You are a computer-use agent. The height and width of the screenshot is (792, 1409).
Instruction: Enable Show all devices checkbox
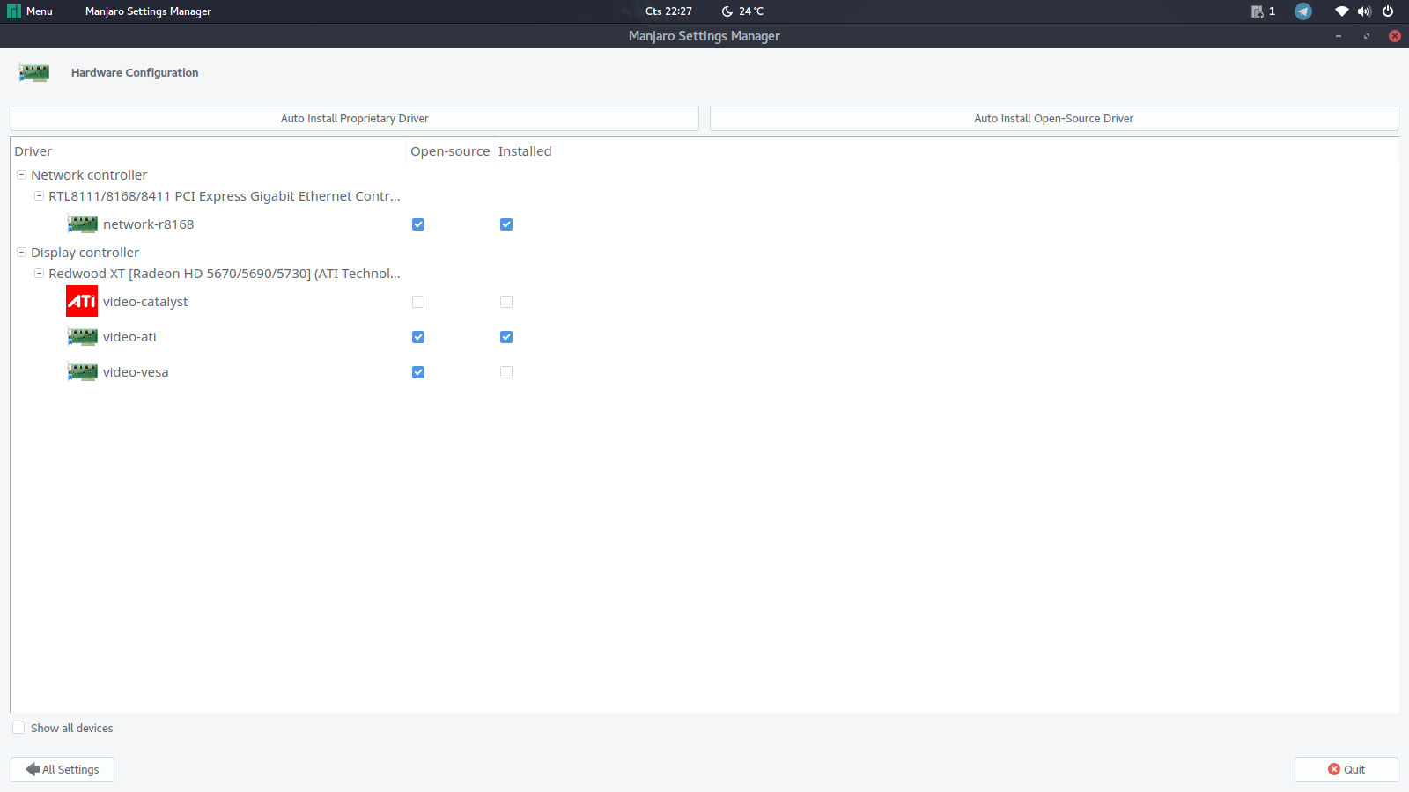(x=18, y=728)
